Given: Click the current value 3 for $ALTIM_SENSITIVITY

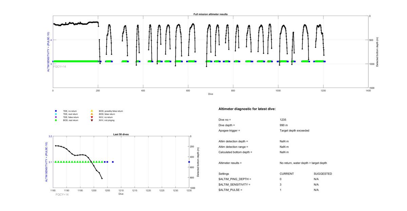Looking at the screenshot, I should point(280,185).
